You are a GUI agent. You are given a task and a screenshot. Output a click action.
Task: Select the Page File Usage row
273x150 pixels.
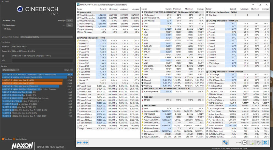click(108, 32)
